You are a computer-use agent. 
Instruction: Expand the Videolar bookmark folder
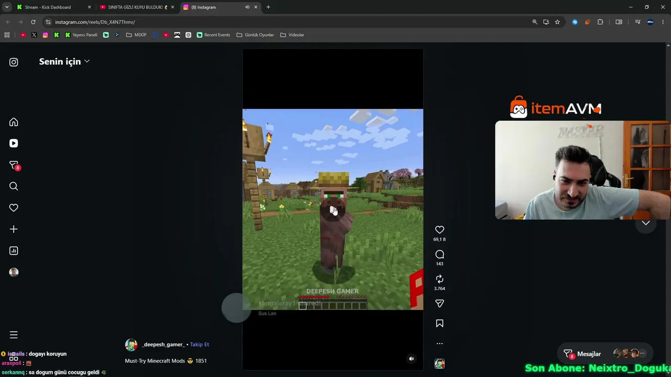click(292, 35)
